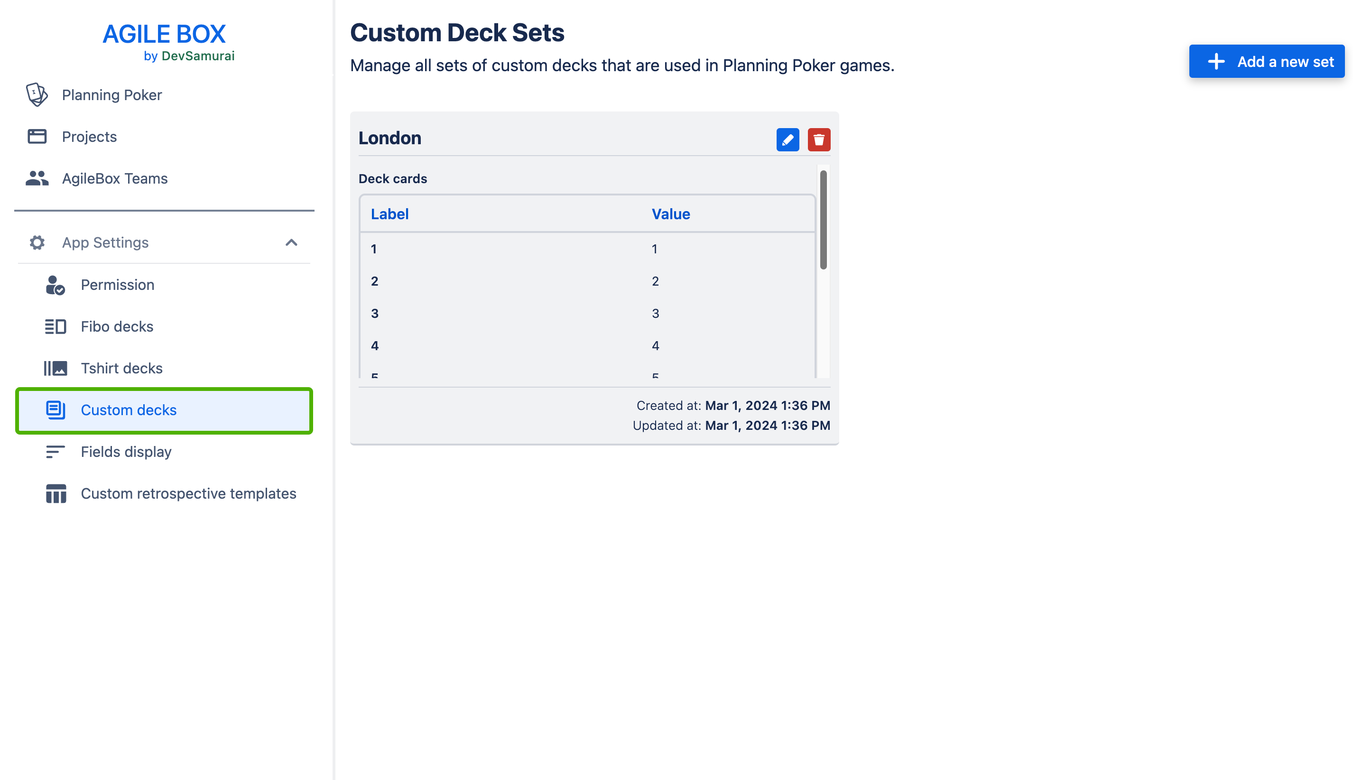The width and height of the screenshot is (1353, 780).
Task: Collapse the App Settings chevron
Action: pyautogui.click(x=291, y=242)
